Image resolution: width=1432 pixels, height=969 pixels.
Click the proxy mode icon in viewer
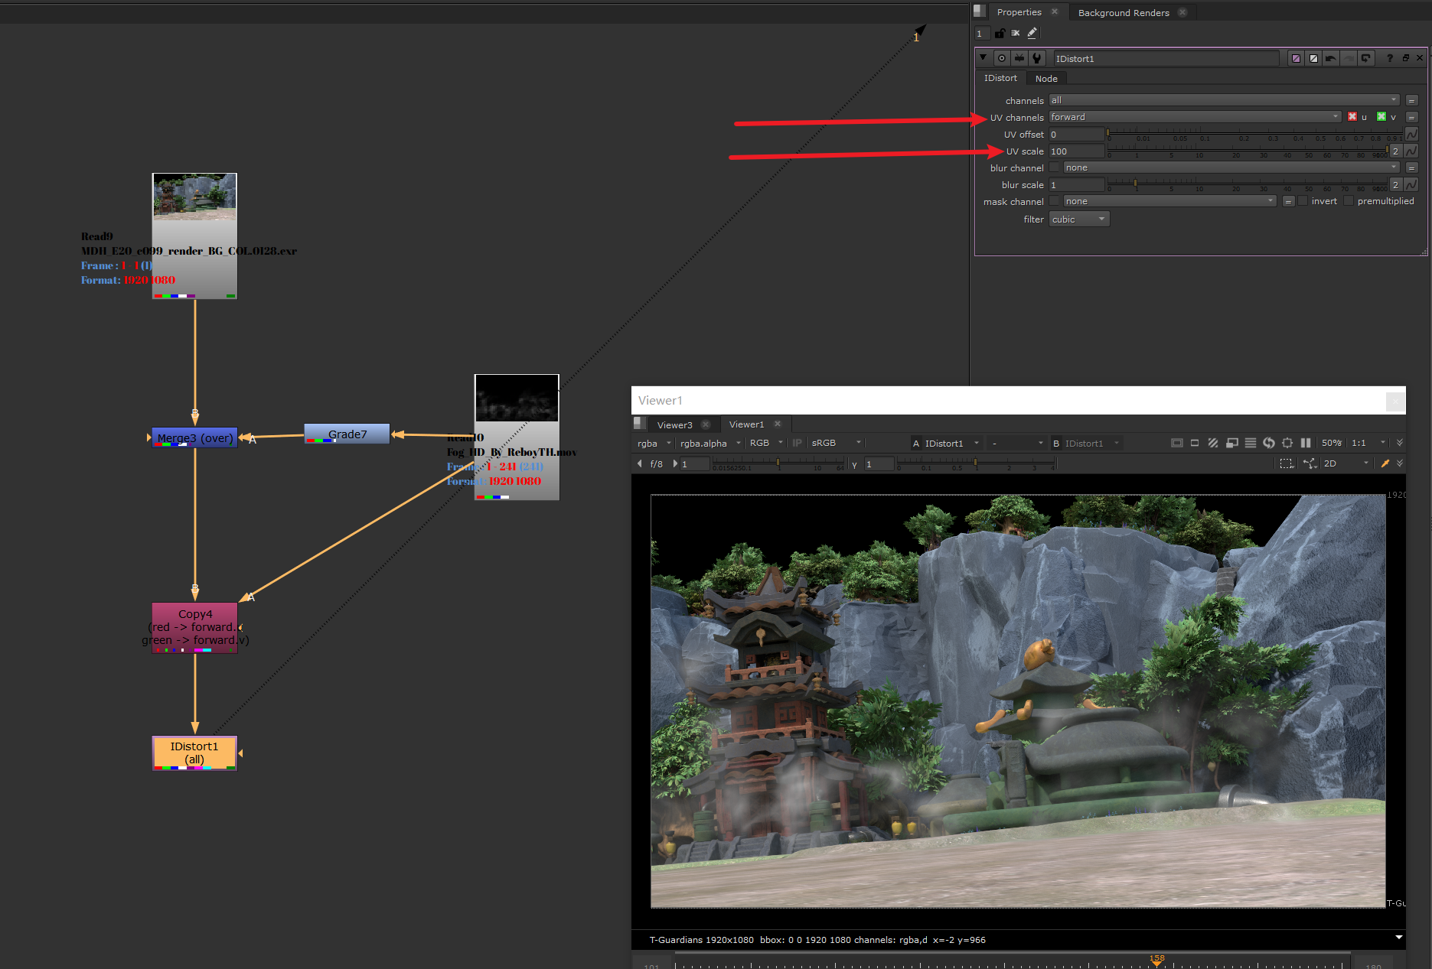click(1232, 443)
